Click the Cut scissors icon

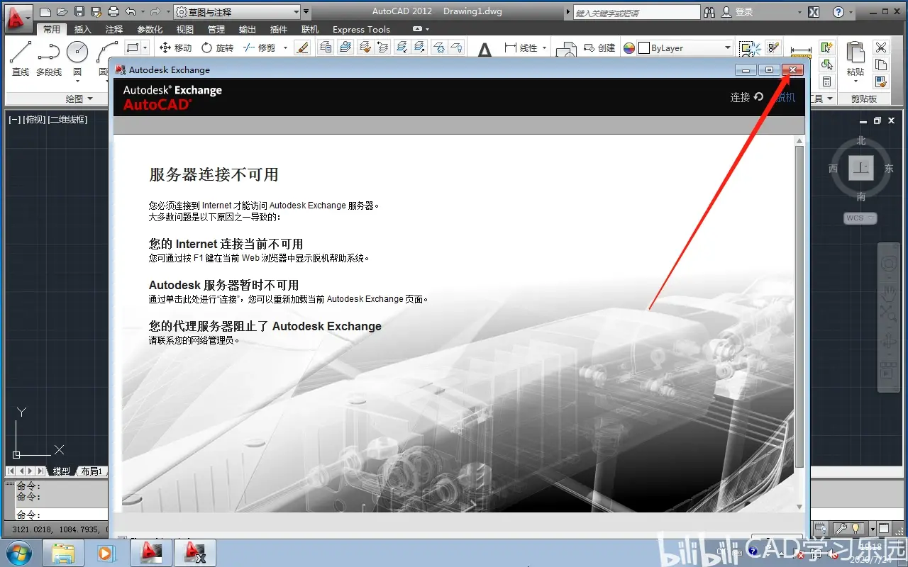click(x=881, y=47)
